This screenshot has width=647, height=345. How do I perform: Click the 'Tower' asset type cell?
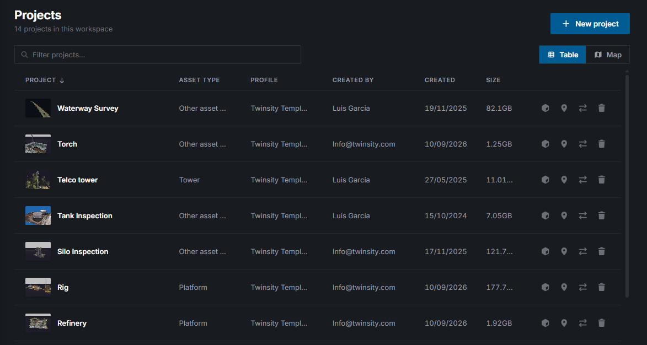point(189,180)
